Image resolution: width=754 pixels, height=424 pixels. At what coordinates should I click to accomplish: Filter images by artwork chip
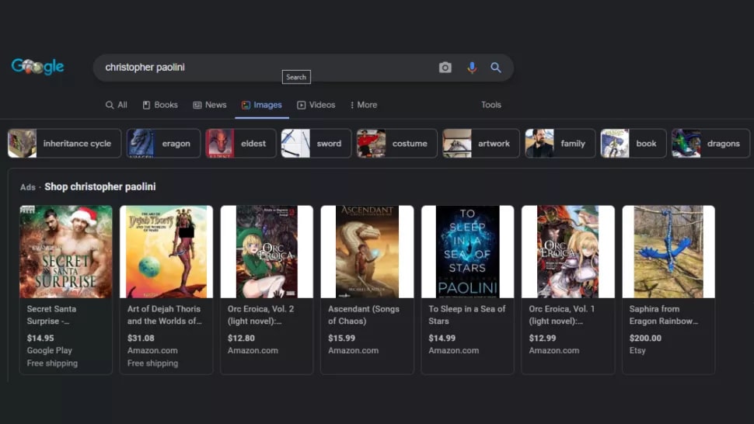click(481, 143)
